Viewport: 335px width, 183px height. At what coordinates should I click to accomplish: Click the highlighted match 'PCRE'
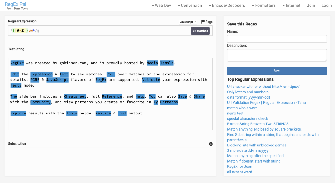pyautogui.click(x=35, y=80)
